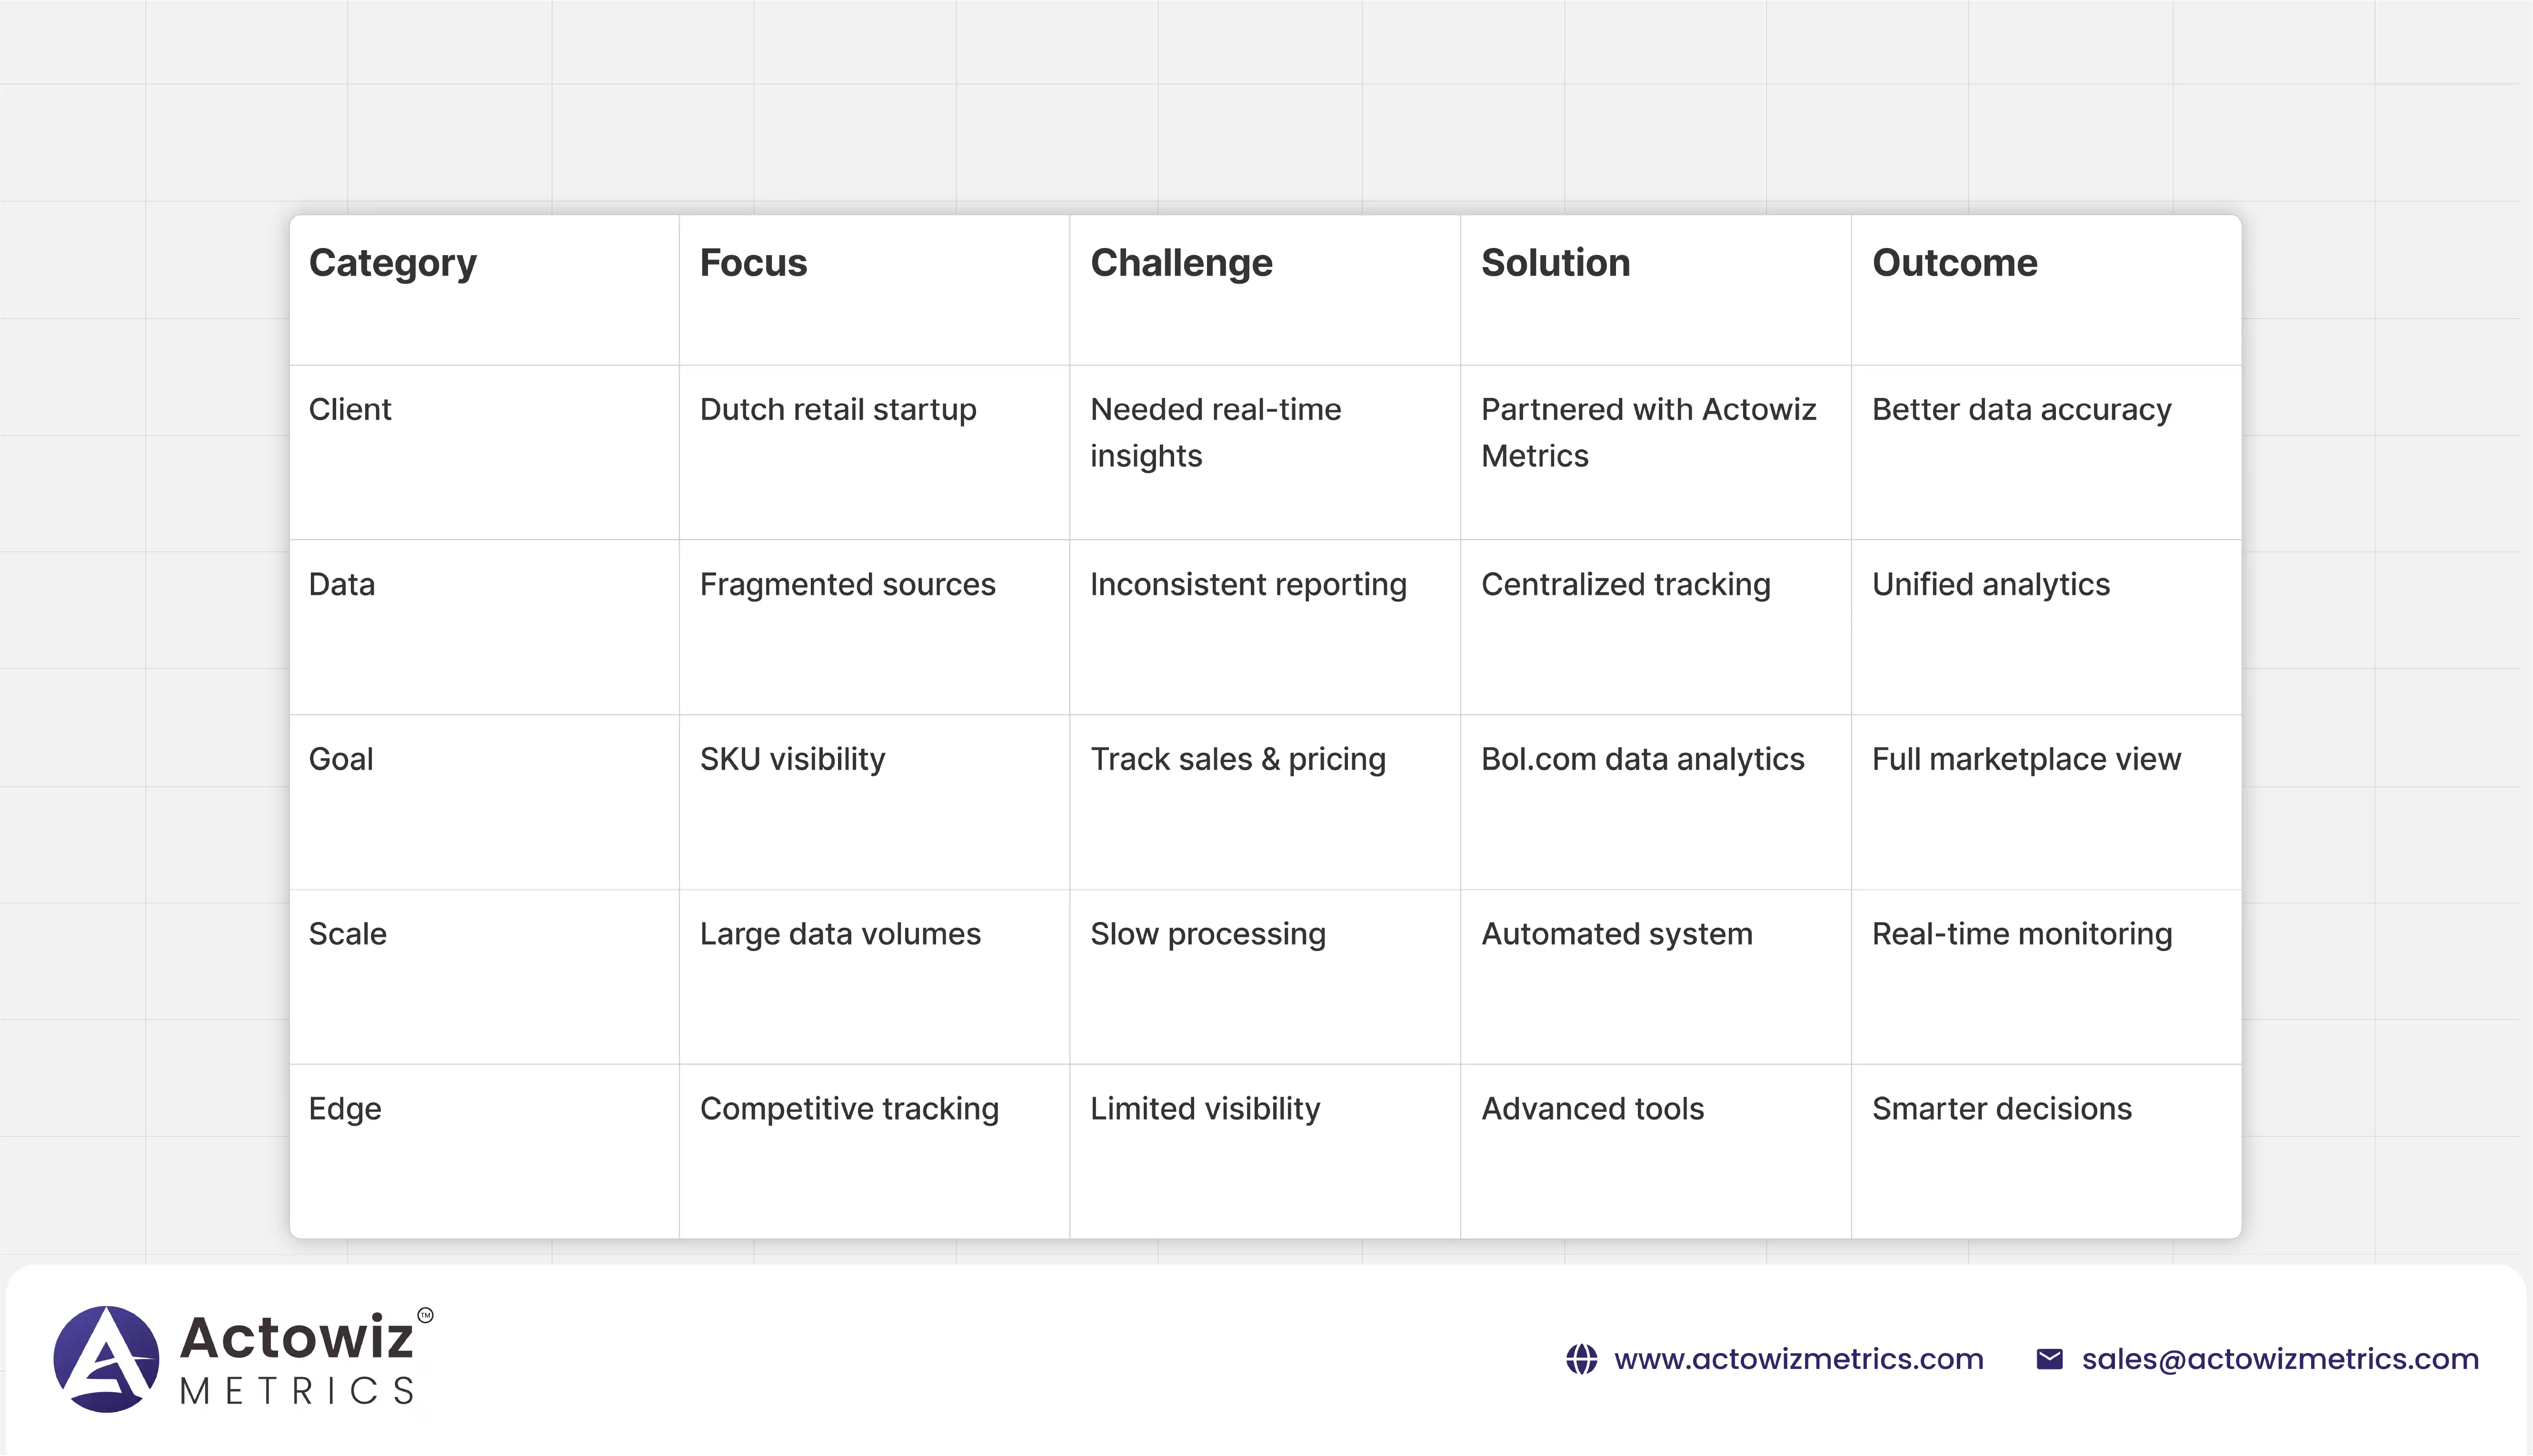Screen dimensions: 2533x1456
Task: Click the globe icon beside website
Action: coord(1581,1359)
